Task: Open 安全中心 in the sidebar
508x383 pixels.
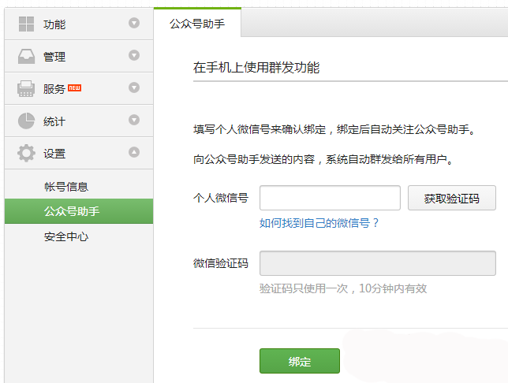Action: 66,236
